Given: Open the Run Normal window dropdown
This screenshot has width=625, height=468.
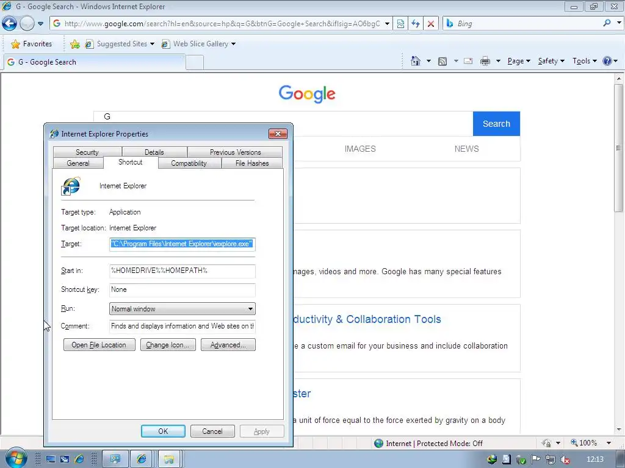Looking at the screenshot, I should (182, 309).
